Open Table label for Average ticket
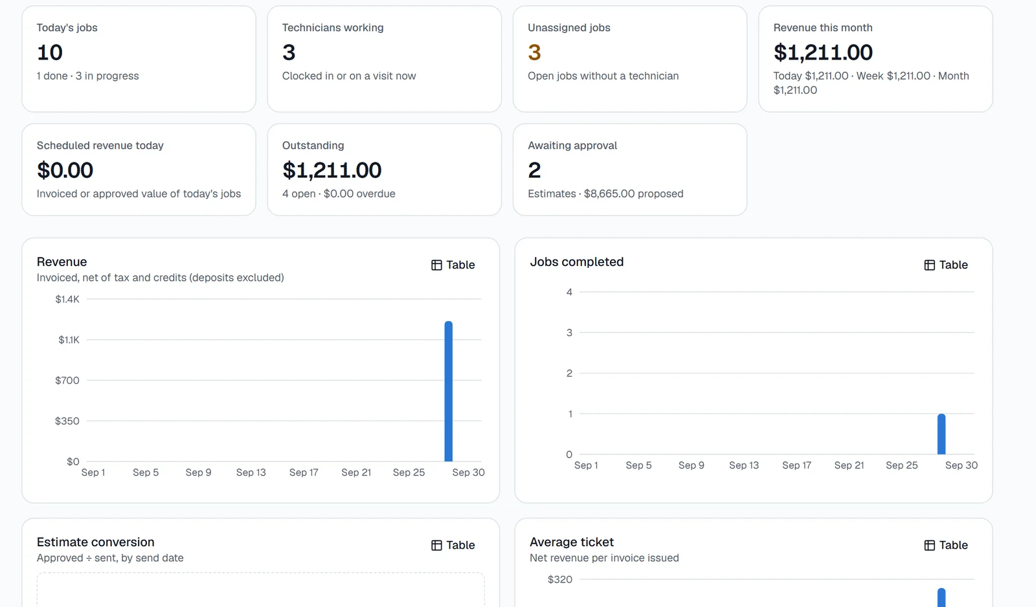The width and height of the screenshot is (1036, 607). [953, 546]
